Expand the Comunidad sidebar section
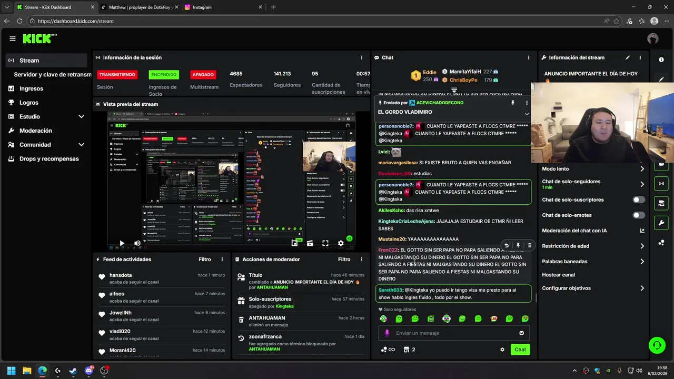This screenshot has width=674, height=379. 81,145
